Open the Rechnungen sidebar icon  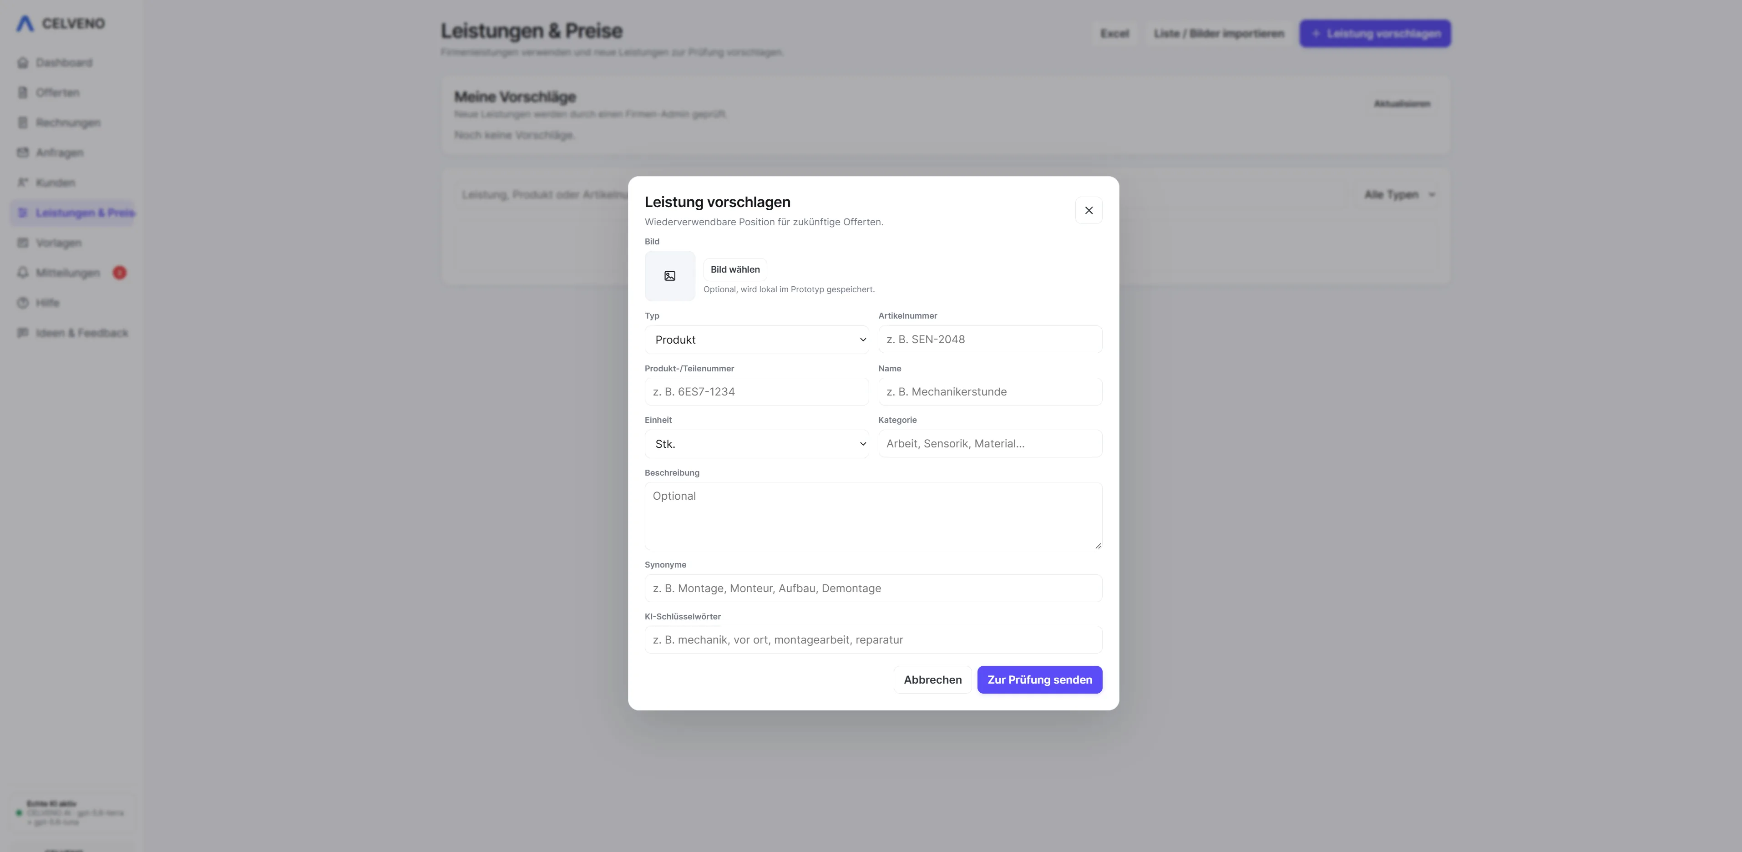(23, 122)
